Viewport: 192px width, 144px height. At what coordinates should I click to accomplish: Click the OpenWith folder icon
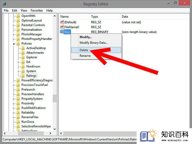pyautogui.click(x=18, y=16)
